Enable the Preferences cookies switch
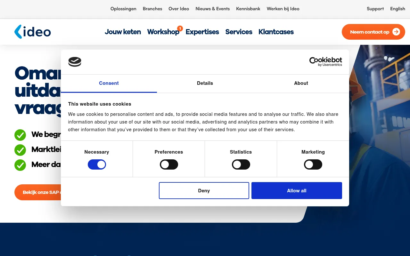 click(169, 164)
